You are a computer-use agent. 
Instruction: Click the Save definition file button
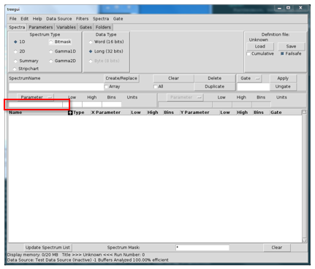(291, 46)
